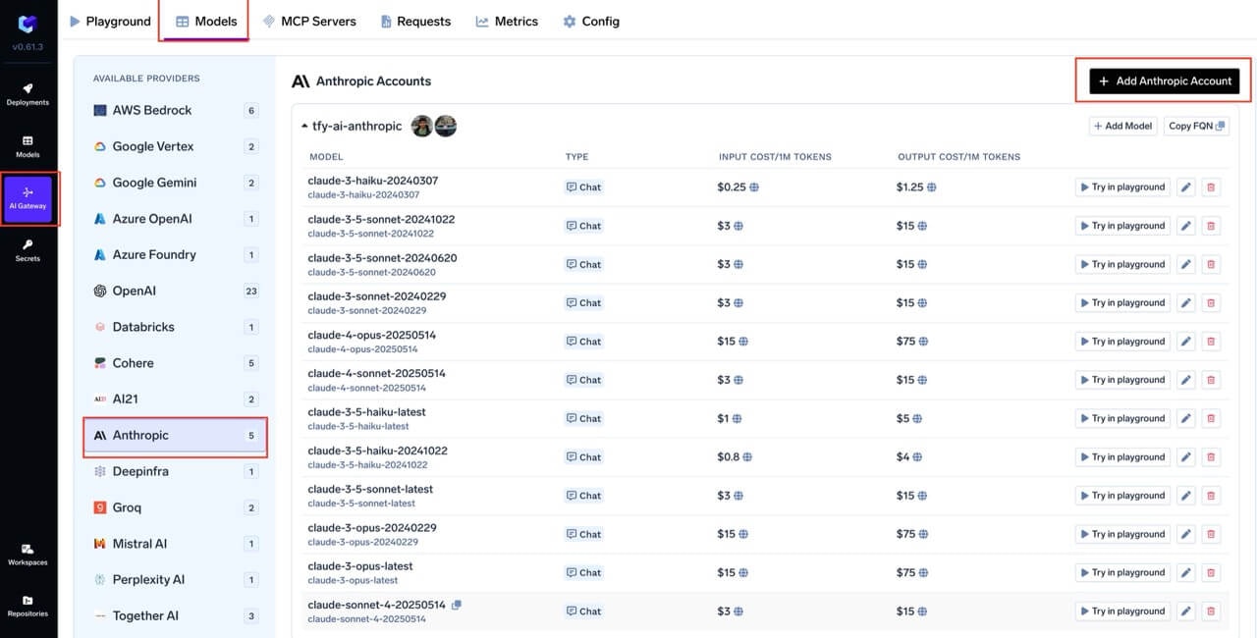Switch to the Playground tab
The image size is (1257, 638).
point(110,21)
